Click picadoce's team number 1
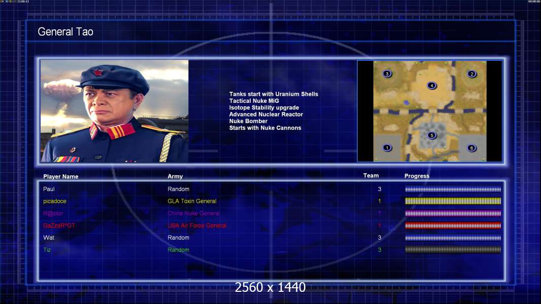 [380, 201]
